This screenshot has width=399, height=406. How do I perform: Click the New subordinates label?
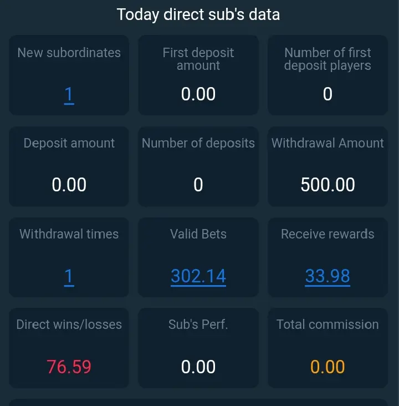click(x=69, y=53)
